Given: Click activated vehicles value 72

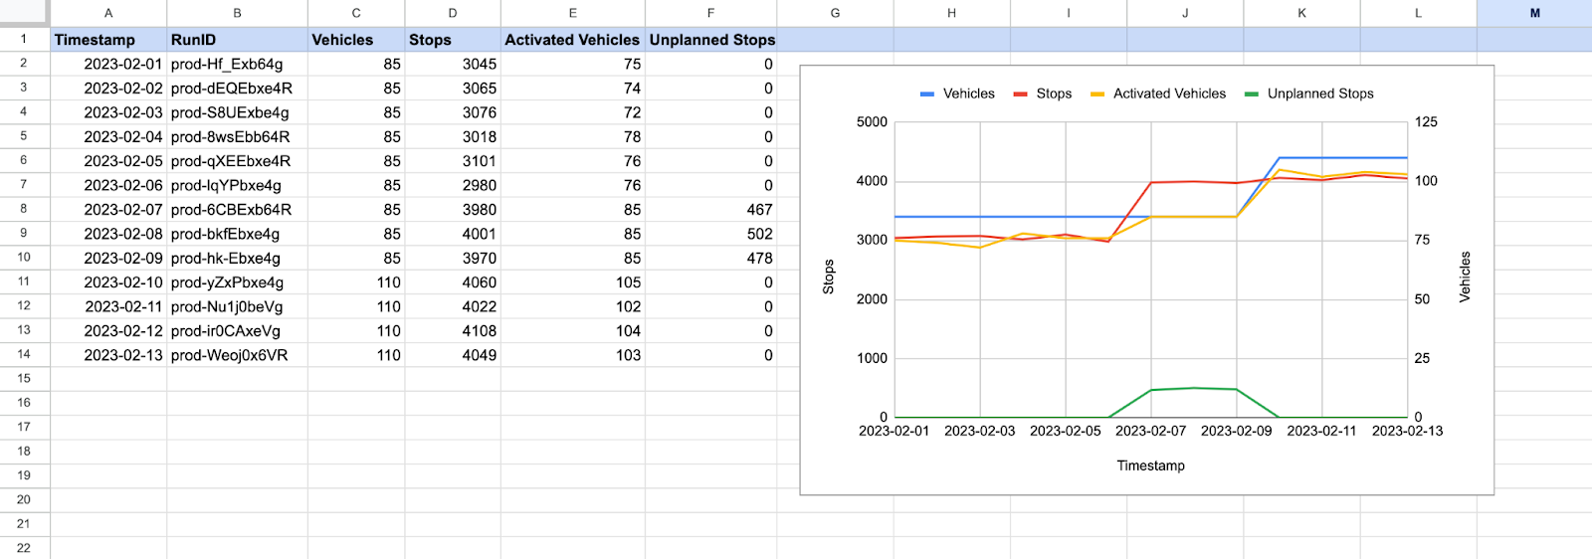Looking at the screenshot, I should click(x=573, y=112).
